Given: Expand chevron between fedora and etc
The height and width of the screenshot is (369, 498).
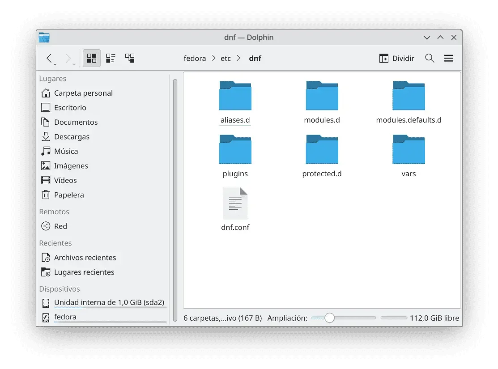Looking at the screenshot, I should pos(214,59).
